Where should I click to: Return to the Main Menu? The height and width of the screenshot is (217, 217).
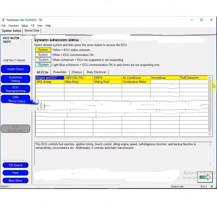pos(15,181)
